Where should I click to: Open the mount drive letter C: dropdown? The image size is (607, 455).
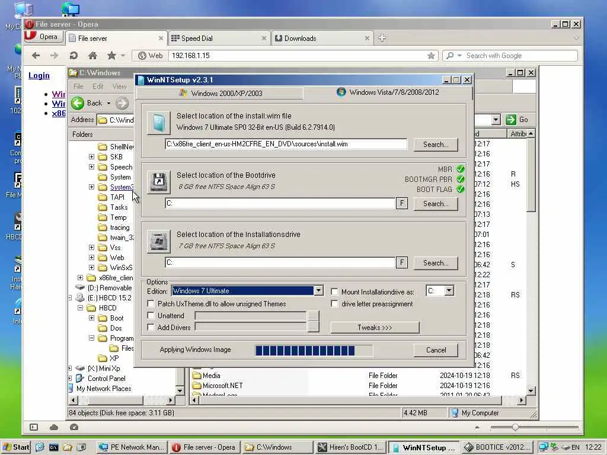tap(449, 290)
